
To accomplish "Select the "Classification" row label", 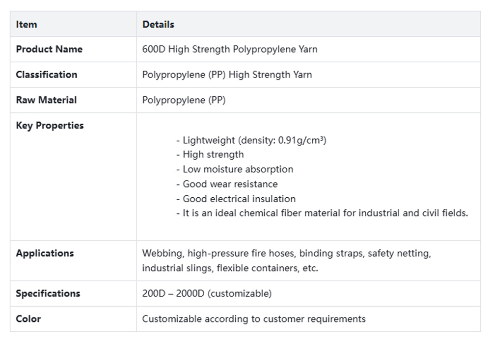I will (47, 75).
